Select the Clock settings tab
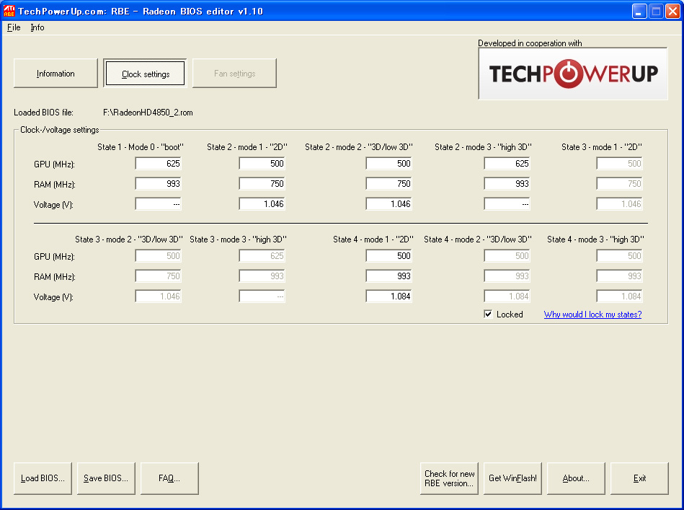This screenshot has height=510, width=684. (146, 74)
